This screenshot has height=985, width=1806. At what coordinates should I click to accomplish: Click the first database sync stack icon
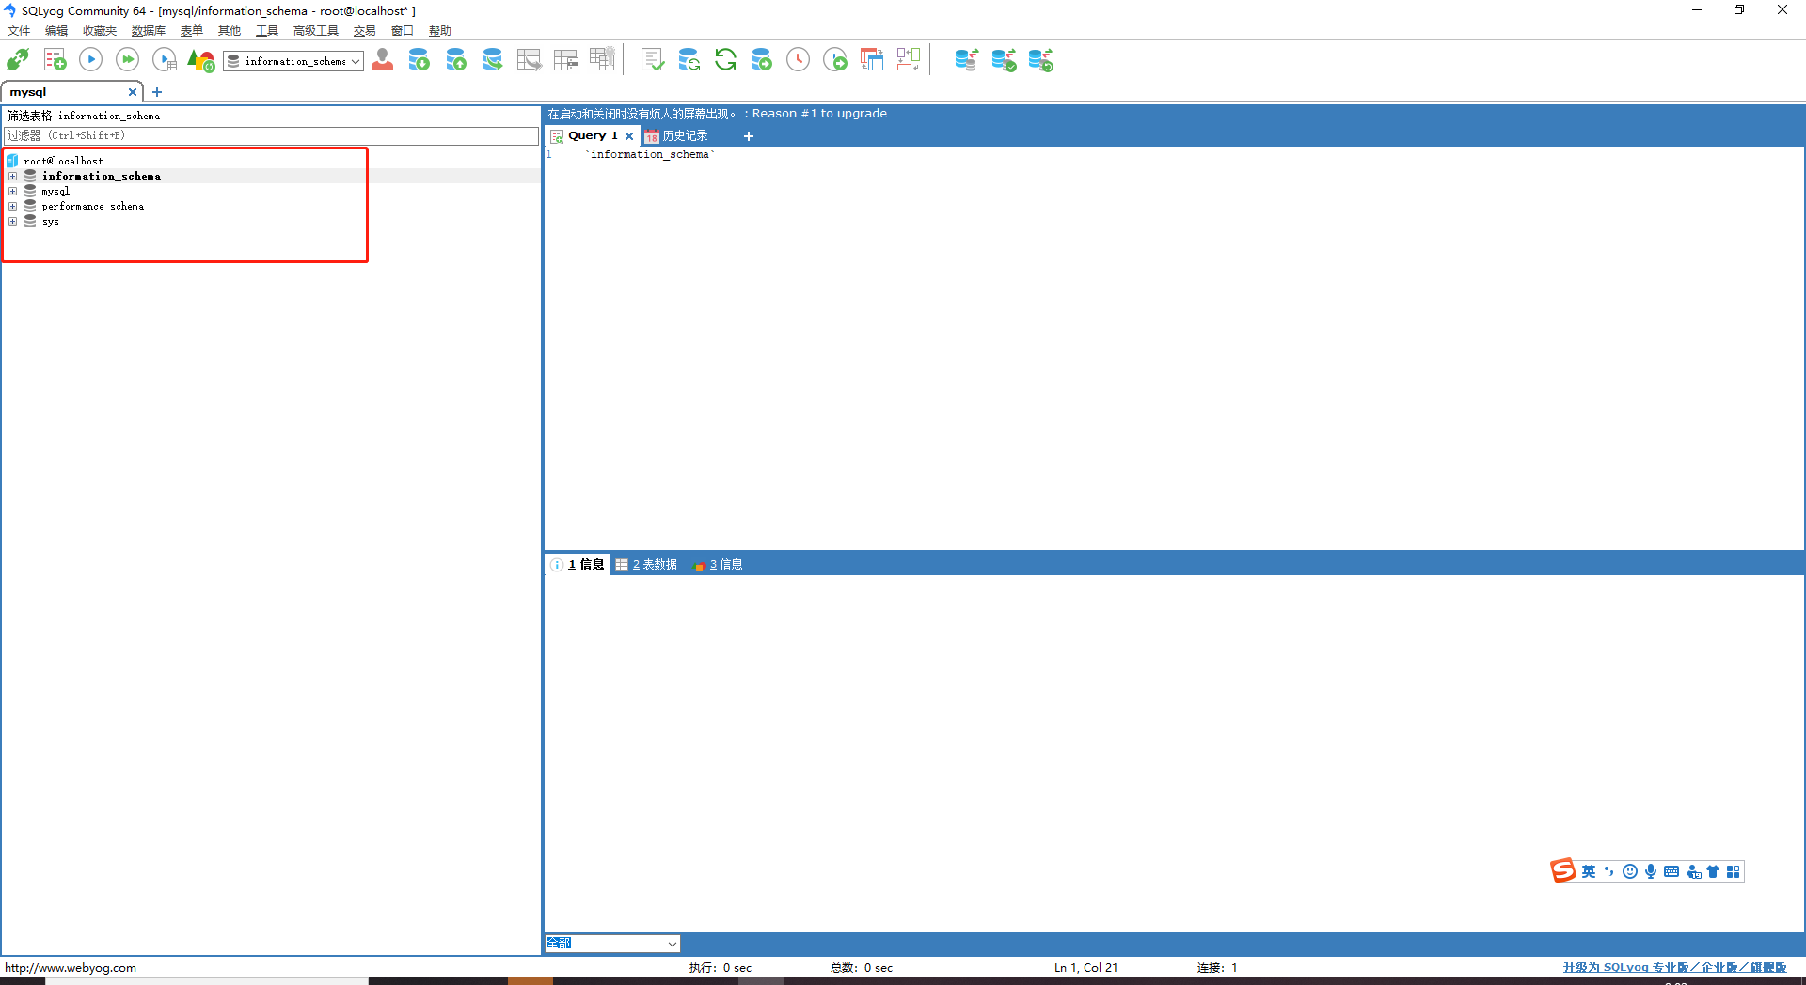[966, 60]
